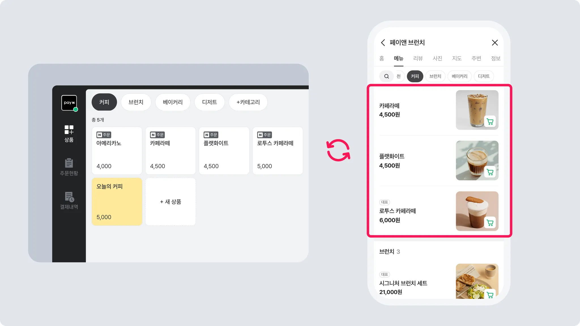Viewport: 580px width, 326px height.
Task: Click the search magnifier icon in the menu filter
Action: (386, 76)
